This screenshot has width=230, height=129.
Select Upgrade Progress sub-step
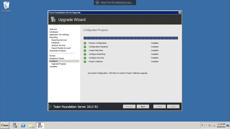pyautogui.click(x=59, y=64)
